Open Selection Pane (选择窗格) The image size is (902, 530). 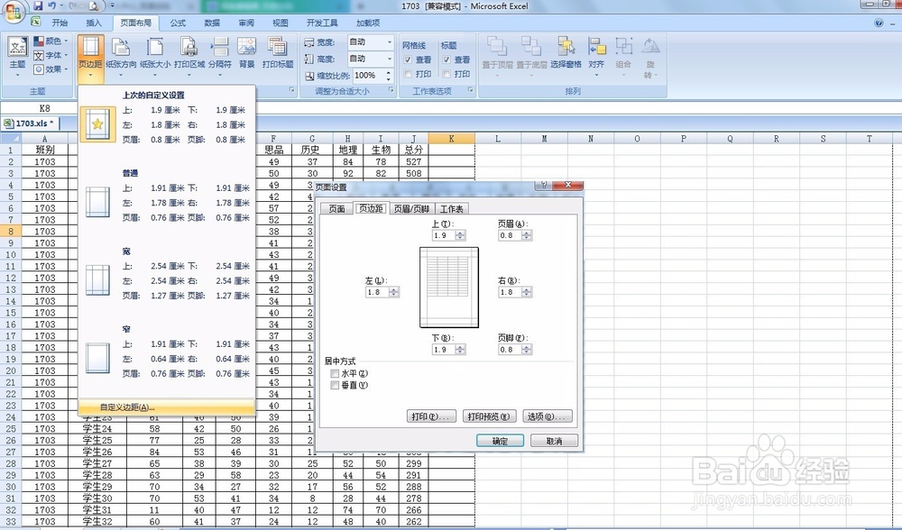coord(566,53)
